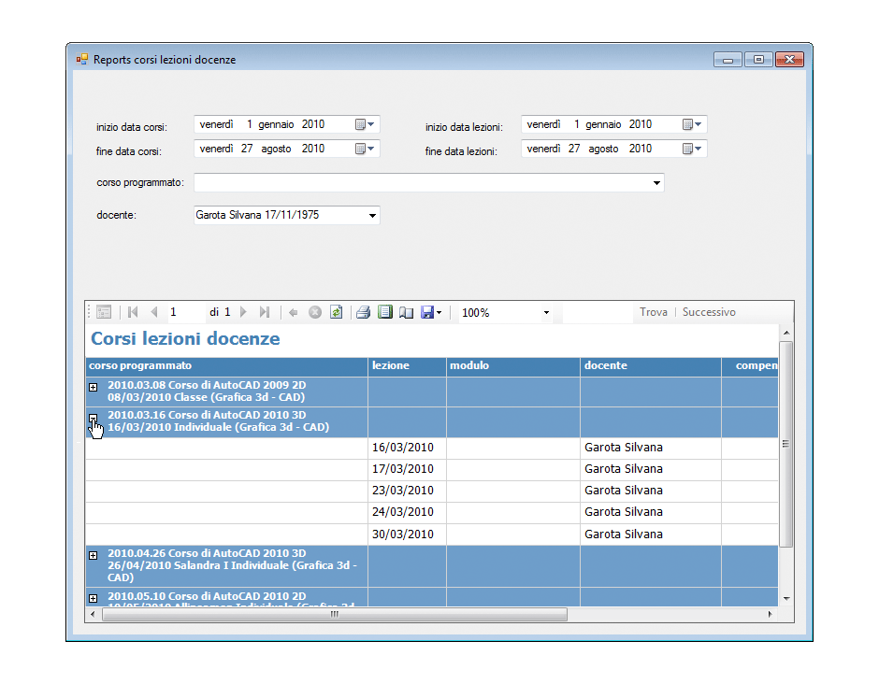This screenshot has width=879, height=684.
Task: Go to previous page of report
Action: 154,312
